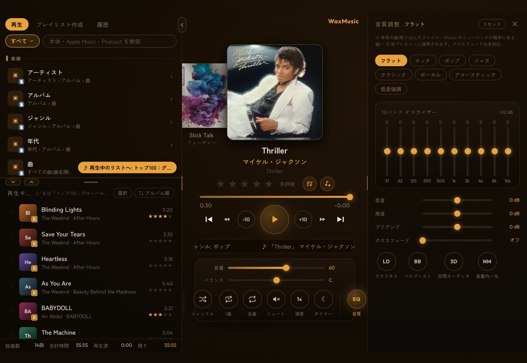Mute the audio with ミュート icon
Screen dimensions: 527x363
pyautogui.click(x=276, y=299)
